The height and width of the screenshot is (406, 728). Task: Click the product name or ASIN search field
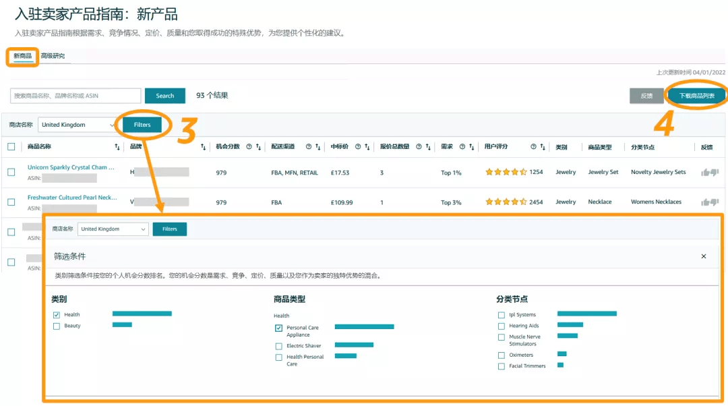pyautogui.click(x=75, y=96)
